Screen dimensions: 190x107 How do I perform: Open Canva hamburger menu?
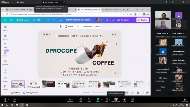click(x=5, y=20)
